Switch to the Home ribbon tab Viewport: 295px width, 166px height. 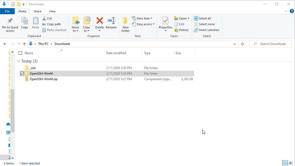(x=22, y=11)
